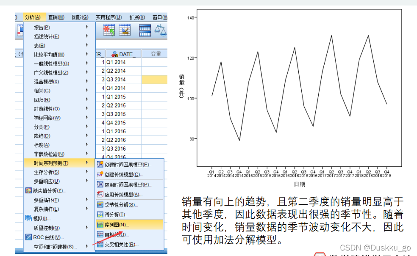Open the 实用程序(U) menu
The height and width of the screenshot is (256, 417).
[x=109, y=17]
